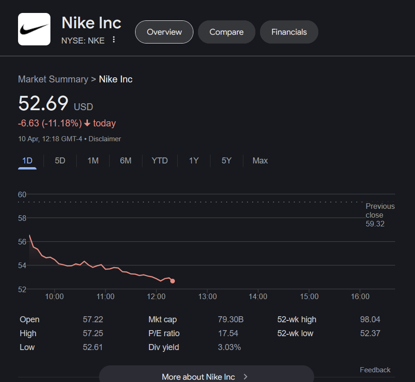
Task: Click the Nike Inc heading title
Action: coord(91,23)
